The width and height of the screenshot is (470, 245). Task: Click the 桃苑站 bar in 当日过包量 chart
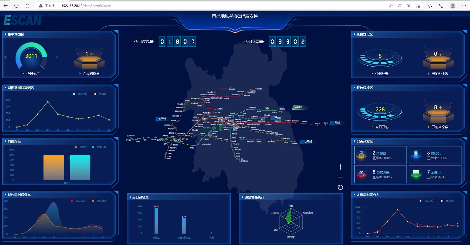[x=156, y=220]
